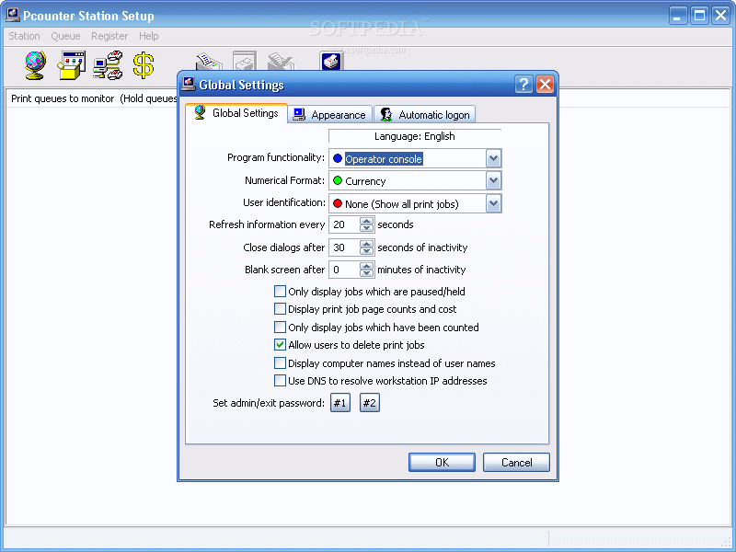Click the Operator console selected value
Image resolution: width=736 pixels, height=552 pixels.
click(384, 159)
